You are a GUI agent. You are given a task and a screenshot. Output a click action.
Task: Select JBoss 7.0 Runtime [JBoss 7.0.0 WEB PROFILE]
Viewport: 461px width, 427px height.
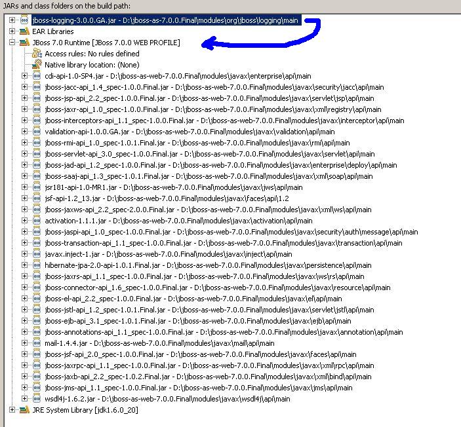(x=106, y=43)
